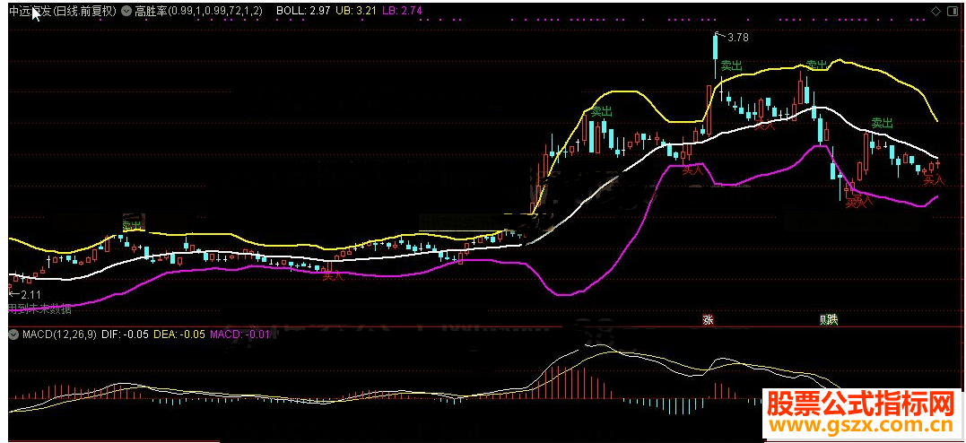Screen dimensions: 966x443
Task: Click the yellow UB: 3.21 value
Action: point(356,11)
